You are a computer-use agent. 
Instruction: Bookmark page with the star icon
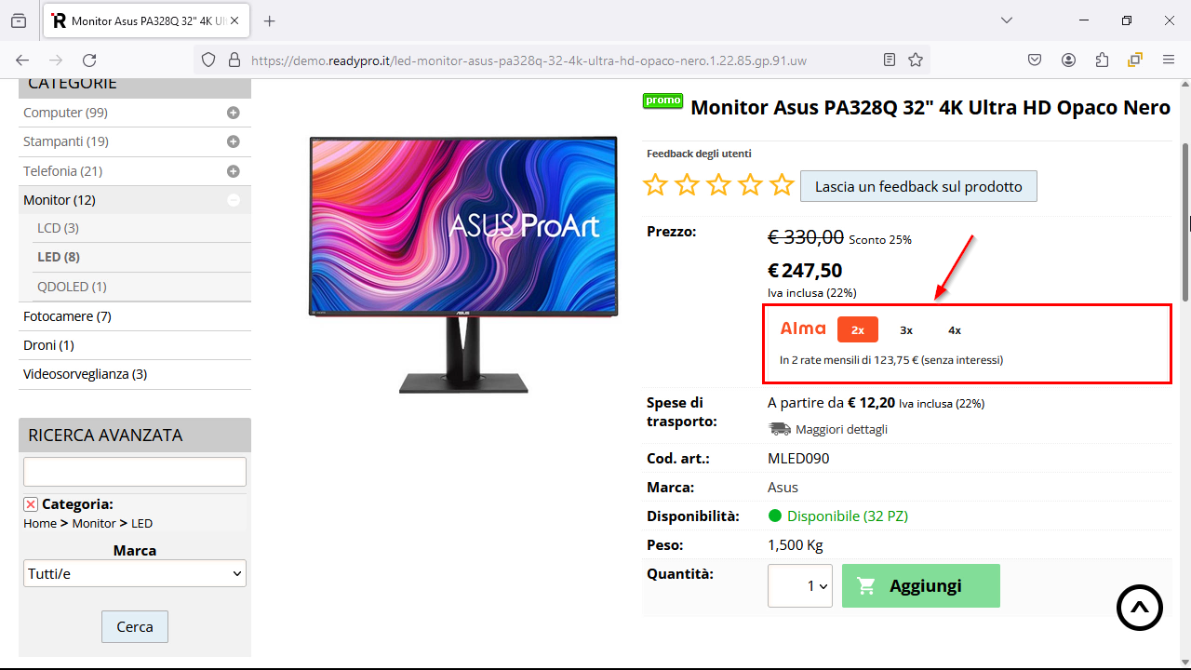(x=916, y=60)
